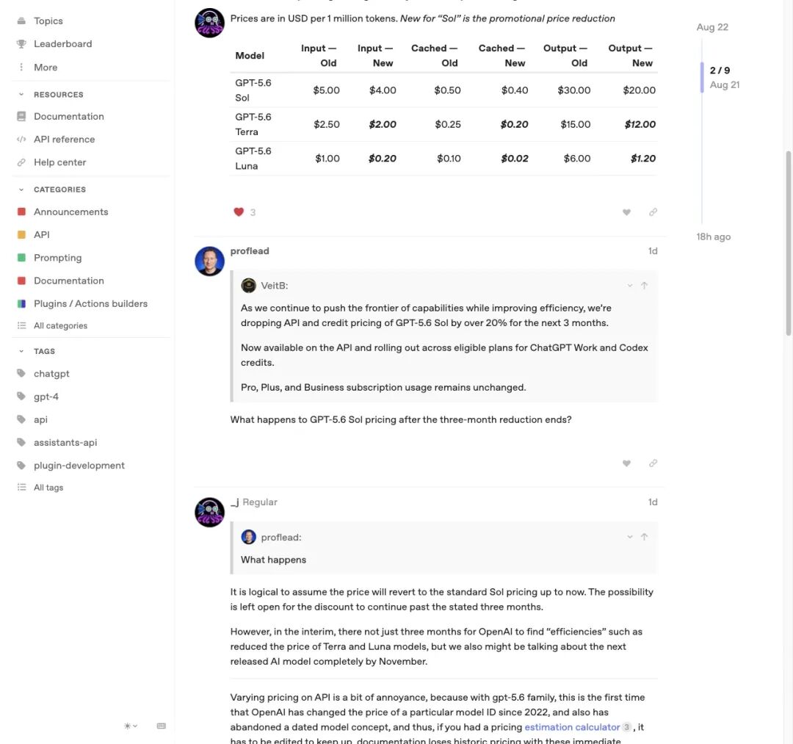This screenshot has width=793, height=744.
Task: Click the post timeline scroller handle at 2 / 9
Action: point(701,77)
